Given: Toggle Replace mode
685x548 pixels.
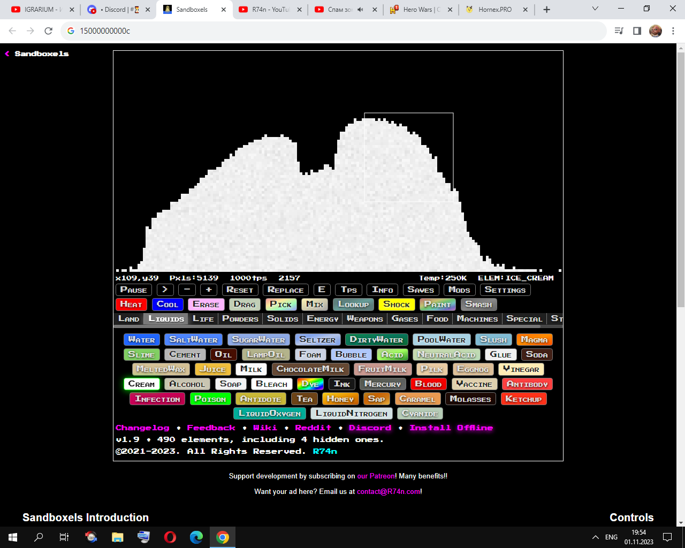Looking at the screenshot, I should click(286, 290).
